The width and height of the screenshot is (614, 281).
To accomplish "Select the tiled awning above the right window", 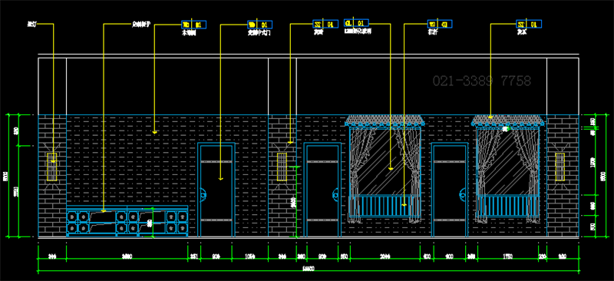I will 508,121.
